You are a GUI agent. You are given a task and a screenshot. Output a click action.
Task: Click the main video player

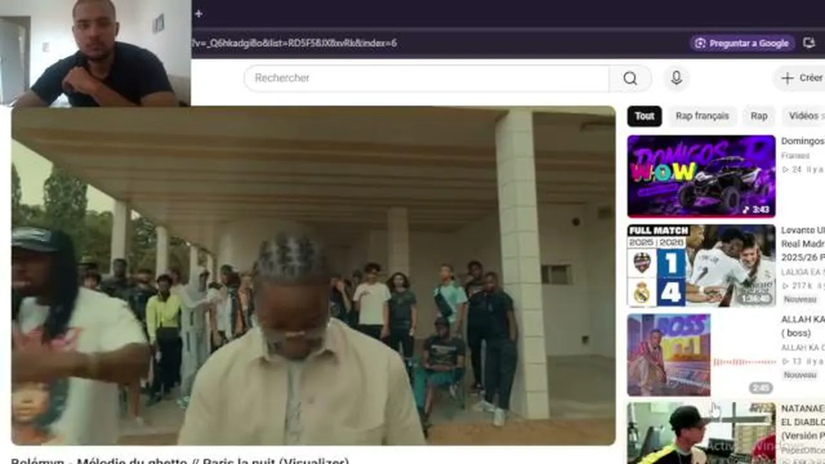click(x=313, y=275)
